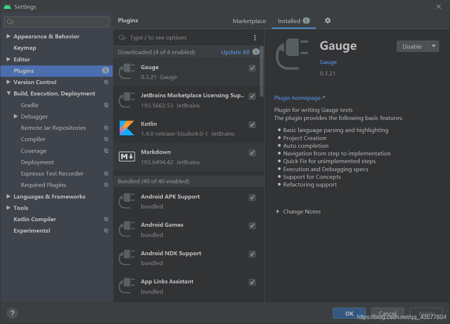Switch to the Marketplace tab
This screenshot has height=324, width=450.
[249, 21]
